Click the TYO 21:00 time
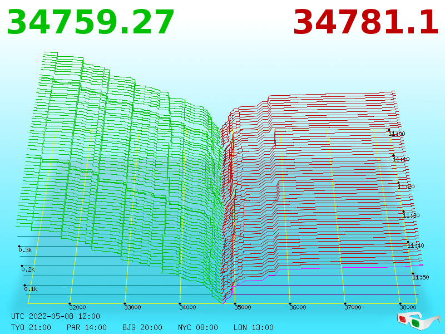 click(x=31, y=327)
